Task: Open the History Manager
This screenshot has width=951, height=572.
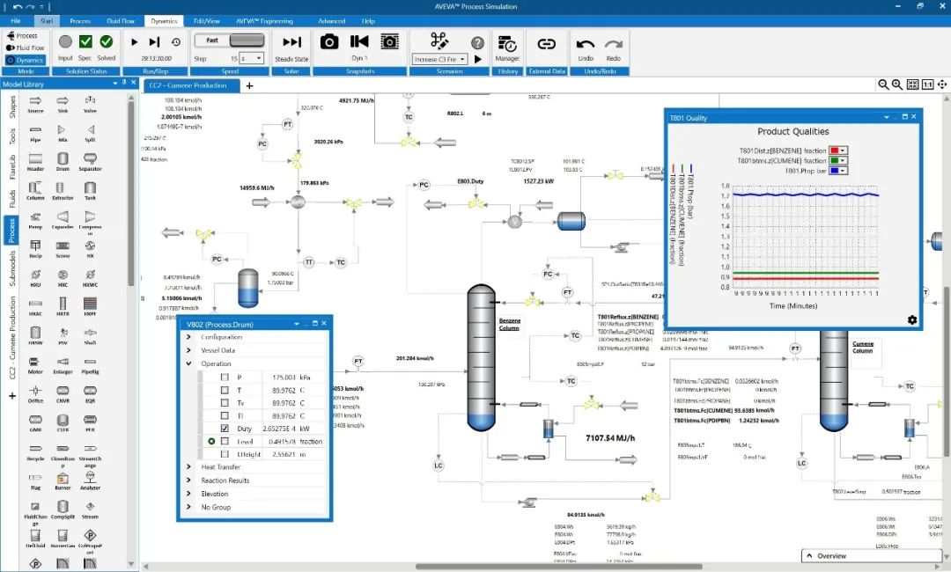Action: pyautogui.click(x=507, y=48)
